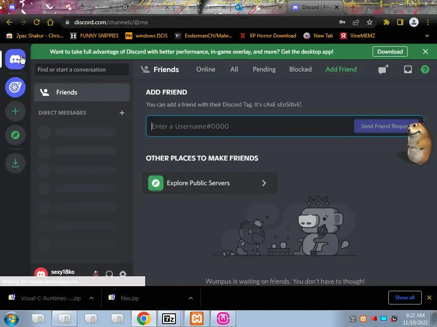Screen dimensions: 437x327
Task: Create DM with plus next to Direct Messages
Action: 122,112
